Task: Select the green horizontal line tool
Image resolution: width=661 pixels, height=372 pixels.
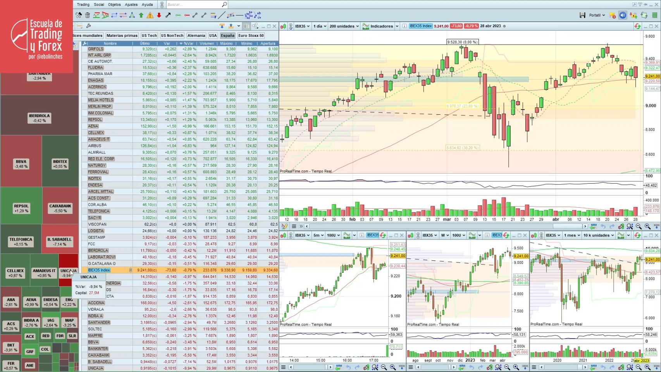Action: (178, 15)
